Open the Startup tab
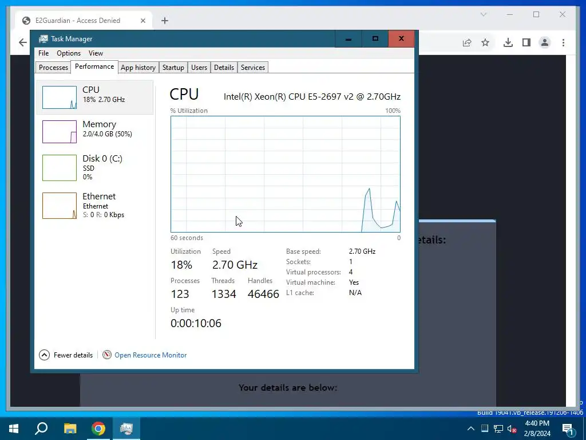Screen dimensions: 586x440 (x=173, y=68)
